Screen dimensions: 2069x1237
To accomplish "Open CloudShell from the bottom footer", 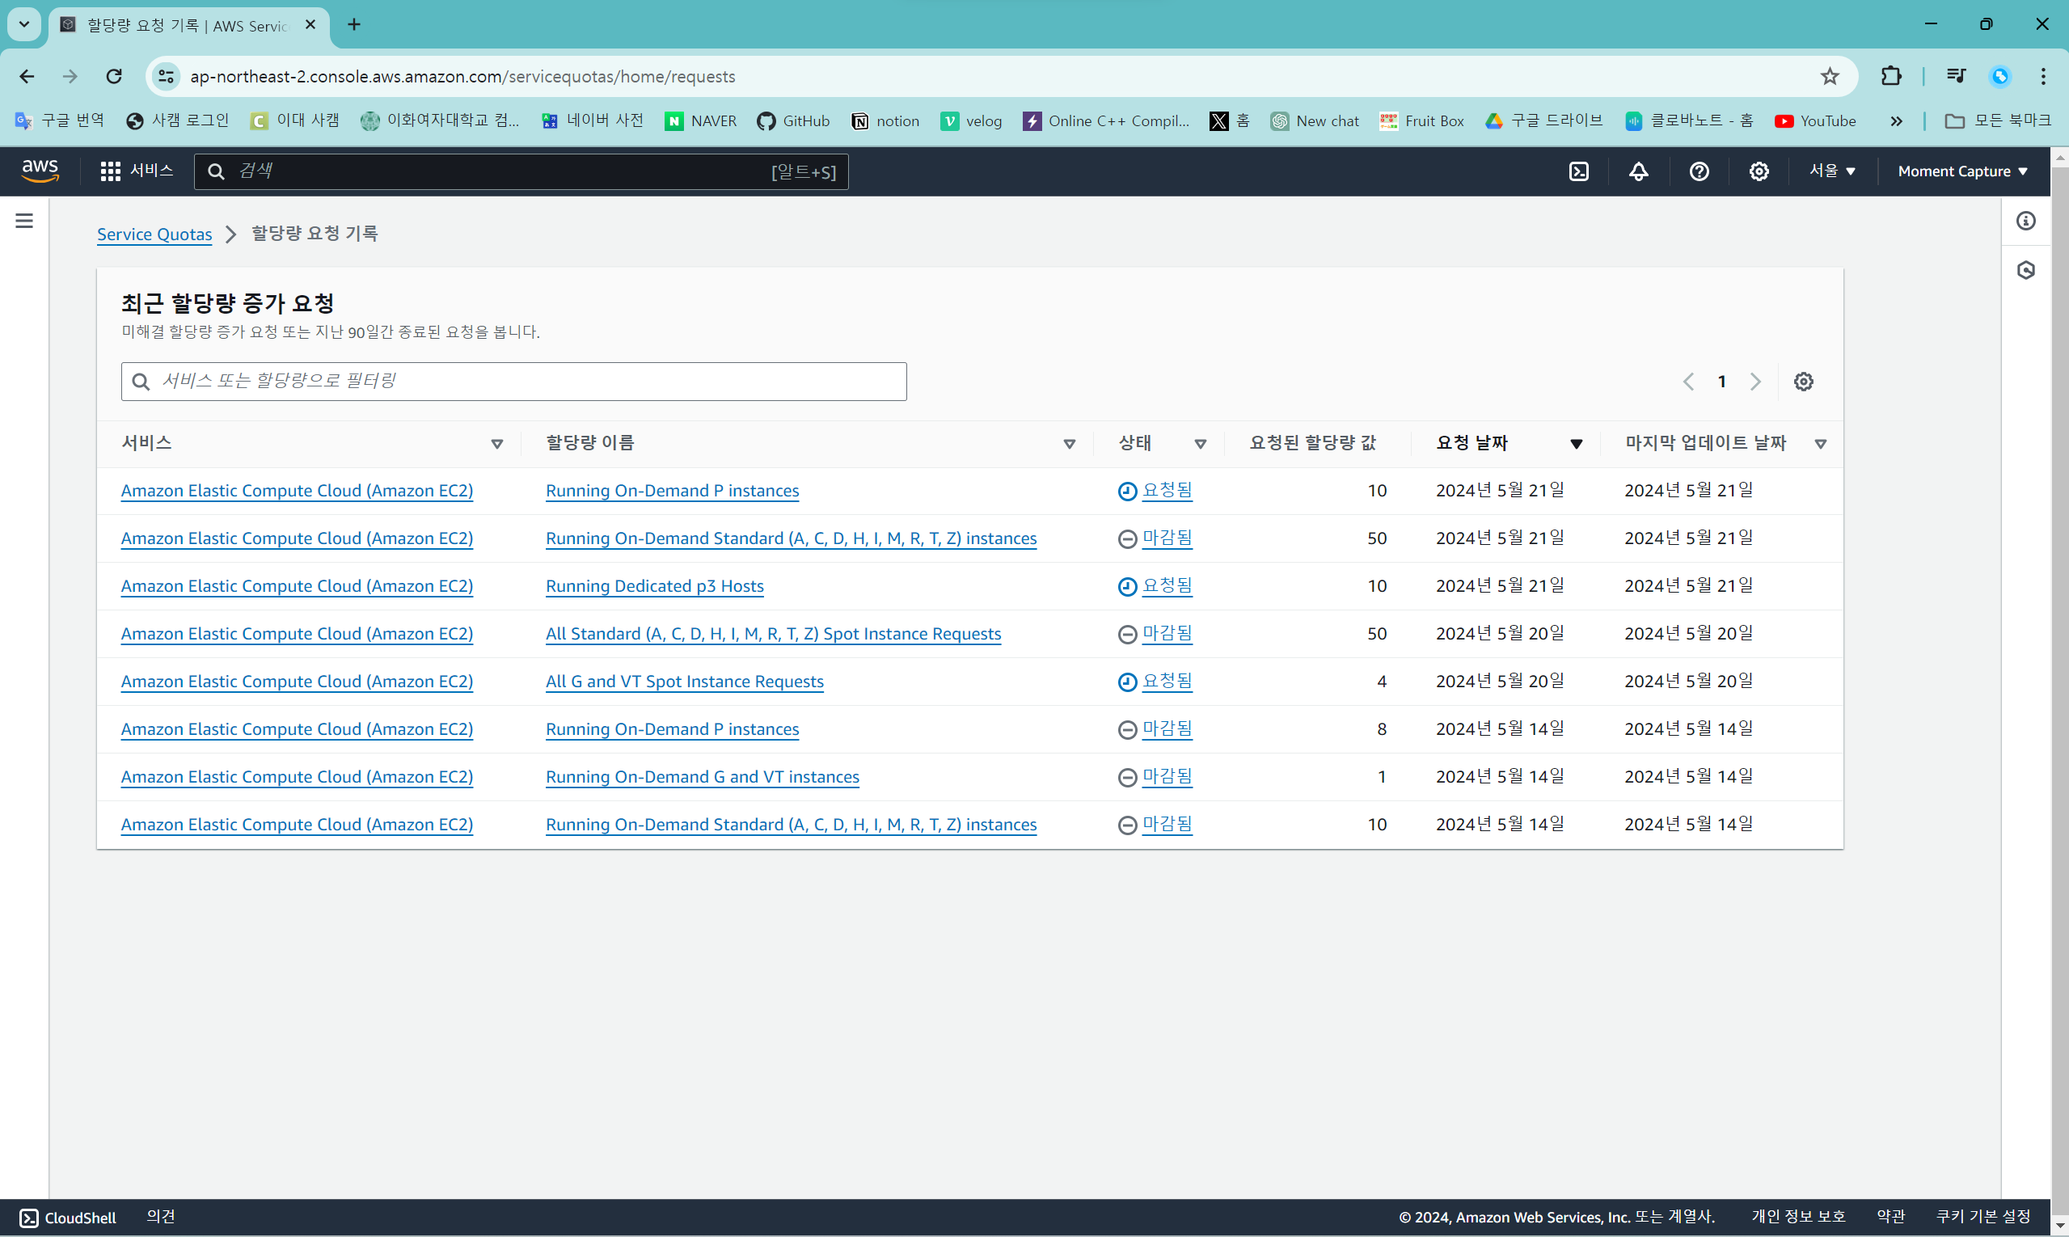I will (x=68, y=1217).
